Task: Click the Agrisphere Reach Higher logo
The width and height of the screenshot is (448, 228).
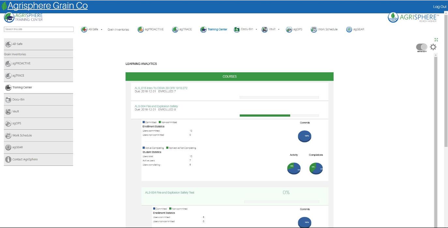Action: (413, 17)
